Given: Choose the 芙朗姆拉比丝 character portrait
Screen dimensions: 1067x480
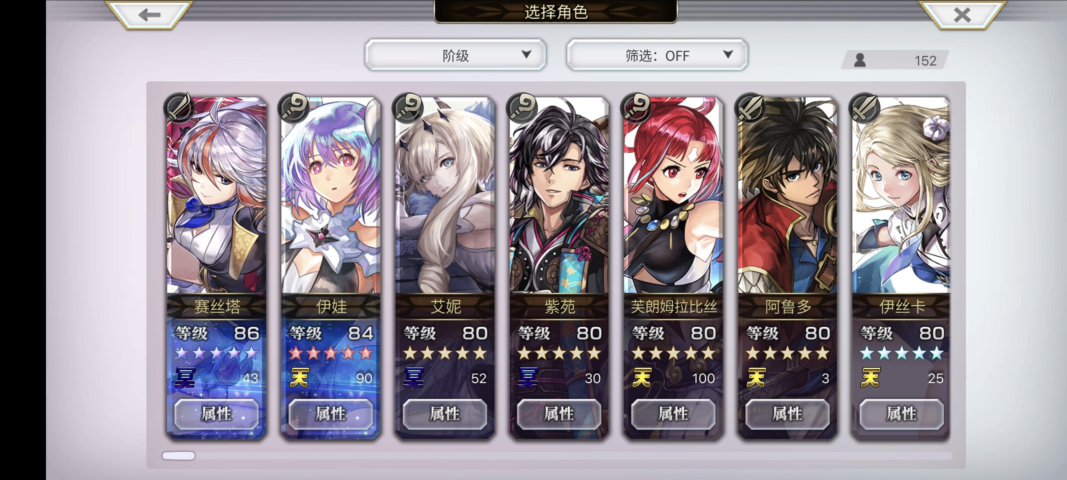Looking at the screenshot, I should pos(673,195).
